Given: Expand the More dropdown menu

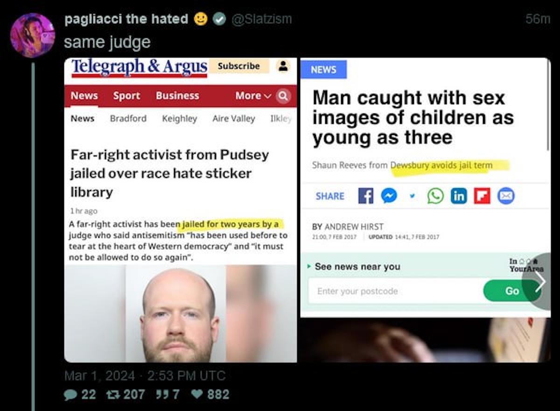Looking at the screenshot, I should pyautogui.click(x=253, y=95).
